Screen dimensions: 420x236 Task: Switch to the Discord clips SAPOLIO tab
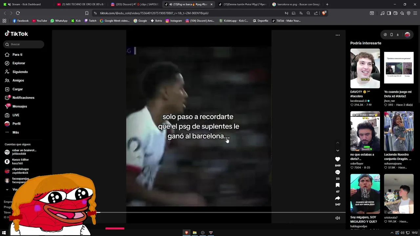(x=135, y=4)
